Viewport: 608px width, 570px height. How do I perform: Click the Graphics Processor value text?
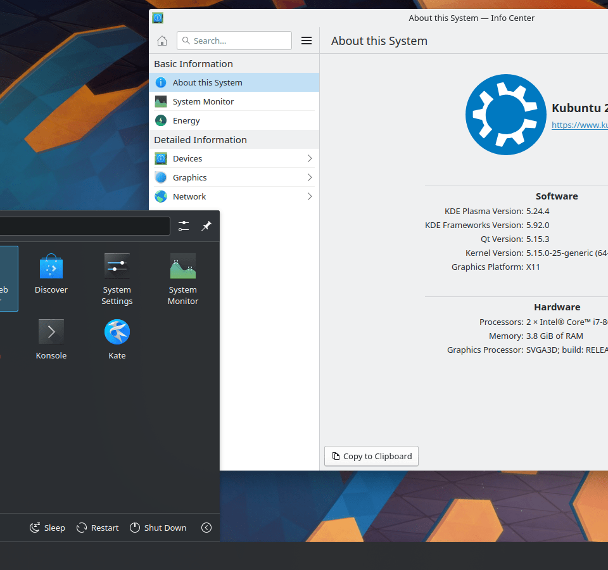pos(567,350)
